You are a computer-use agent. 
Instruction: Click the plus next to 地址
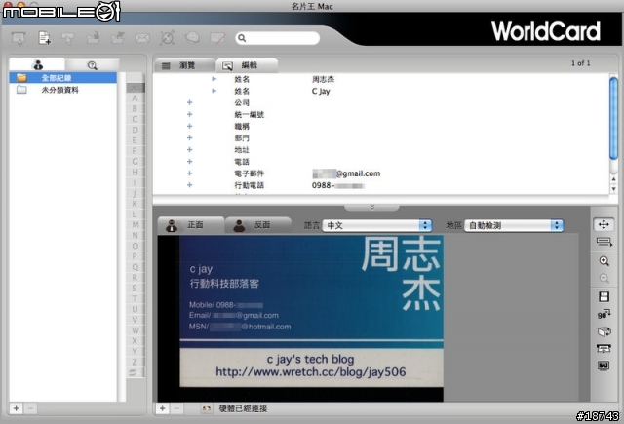click(x=190, y=149)
